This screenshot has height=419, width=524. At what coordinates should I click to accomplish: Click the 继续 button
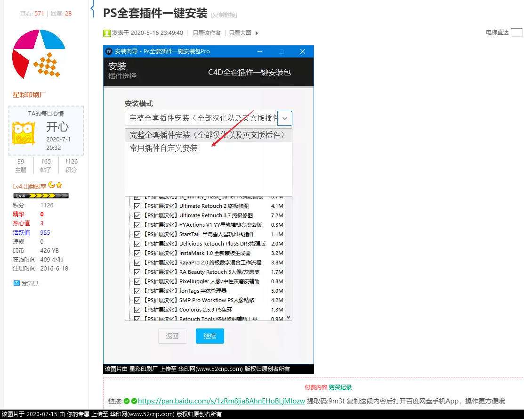[210, 336]
